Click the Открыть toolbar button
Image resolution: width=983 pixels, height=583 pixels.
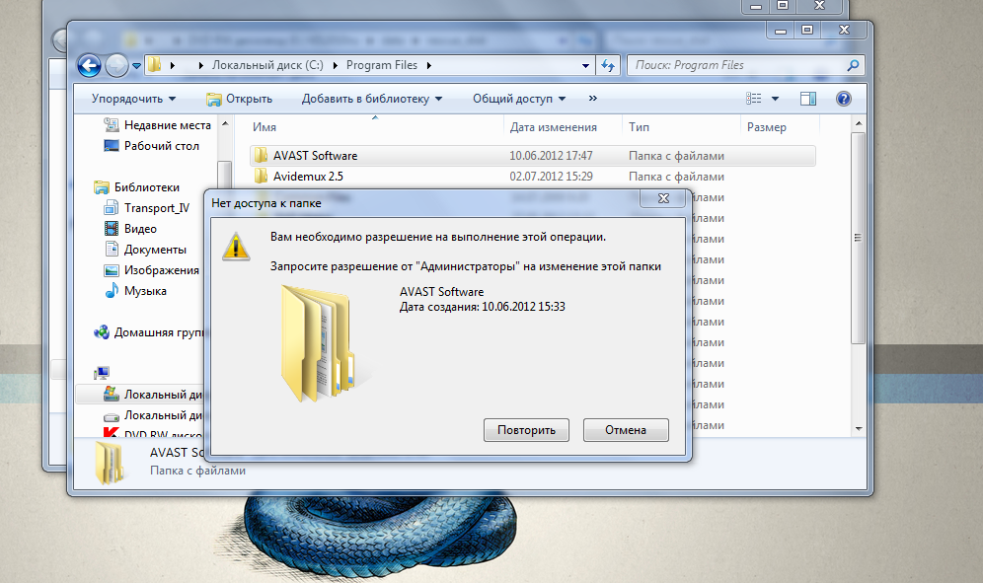coord(240,99)
